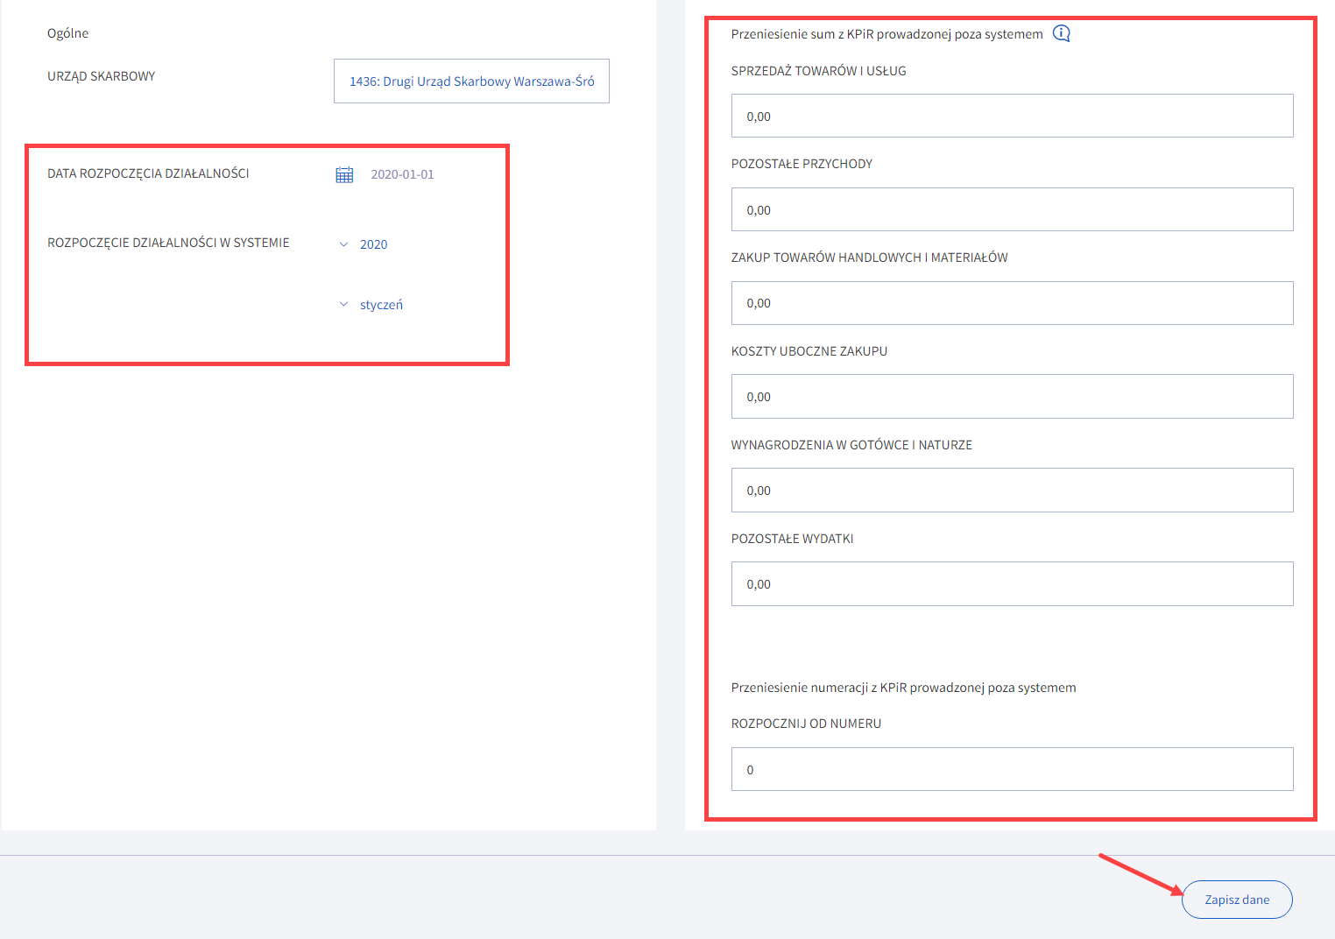Click the Data rozpoczęcia działalności label
The width and height of the screenshot is (1335, 939).
[x=148, y=173]
